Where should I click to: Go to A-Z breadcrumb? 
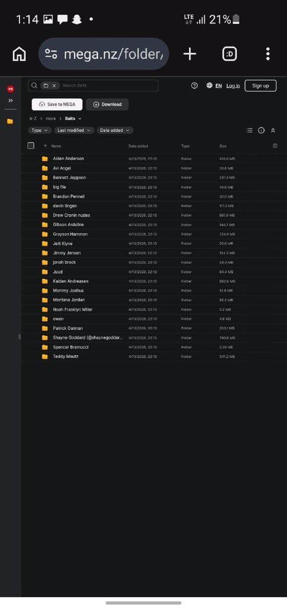[x=33, y=118]
